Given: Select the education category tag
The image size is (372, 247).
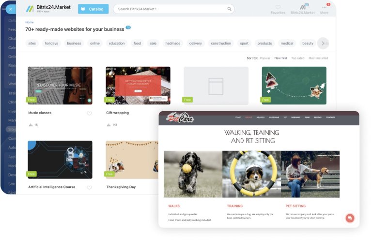Looking at the screenshot, I should pos(117,43).
